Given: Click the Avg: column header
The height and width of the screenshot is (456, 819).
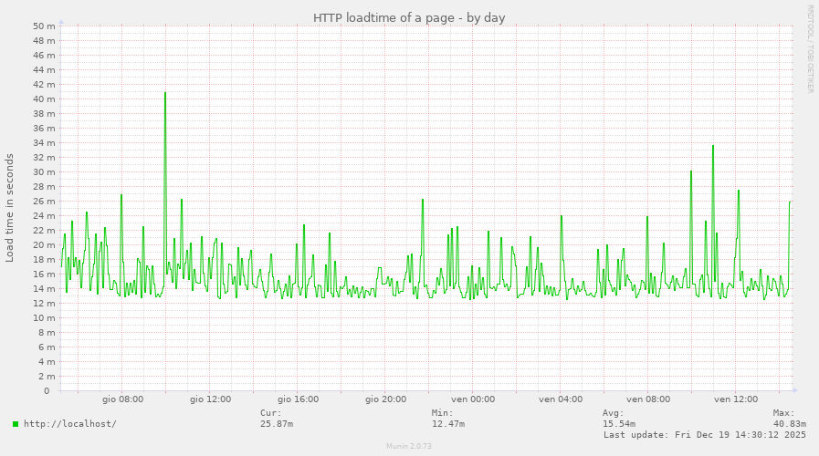Looking at the screenshot, I should tap(614, 413).
